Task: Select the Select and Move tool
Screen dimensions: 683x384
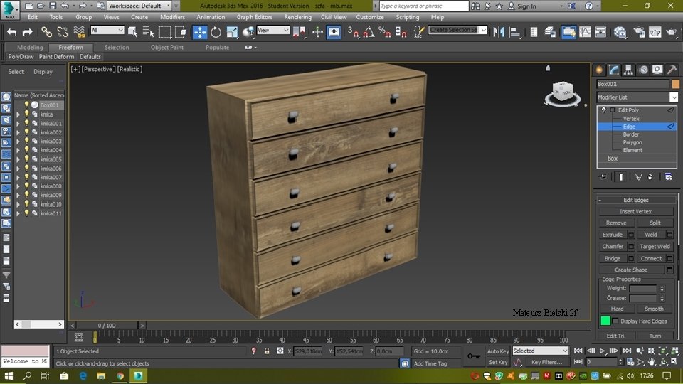Action: 200,32
